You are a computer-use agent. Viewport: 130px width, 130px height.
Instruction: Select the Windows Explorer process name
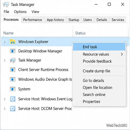click(33, 42)
